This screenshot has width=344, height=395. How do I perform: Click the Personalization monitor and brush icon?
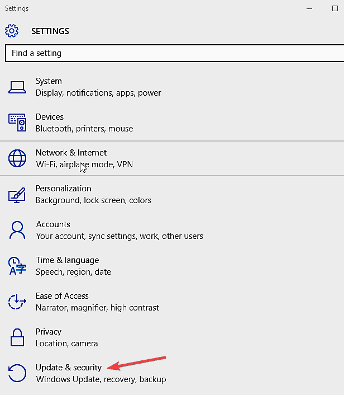point(17,195)
